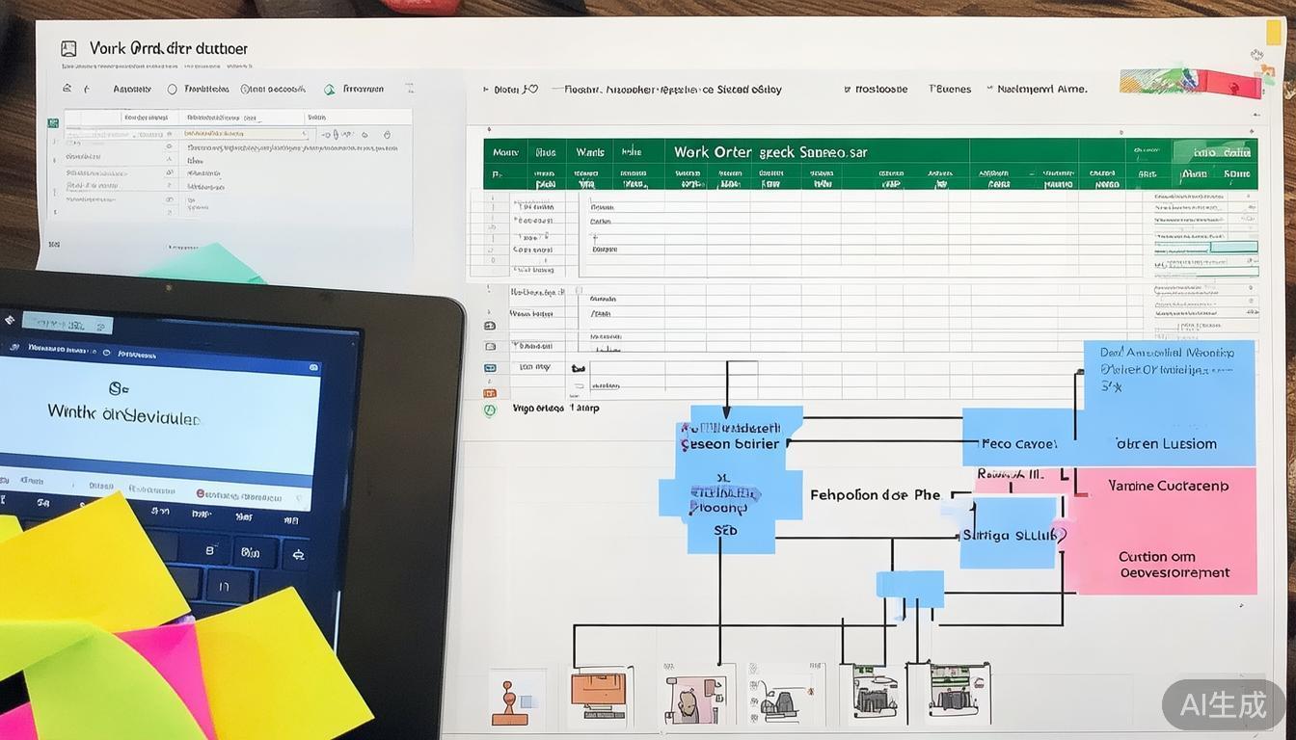
Task: Click the blue icon in spreadsheet left margin
Action: [490, 368]
